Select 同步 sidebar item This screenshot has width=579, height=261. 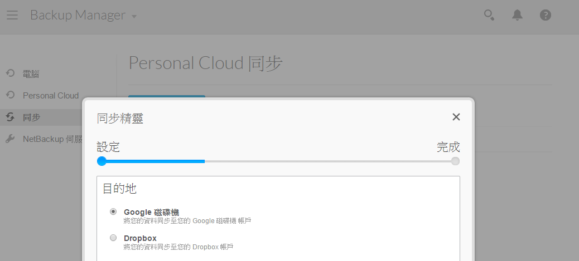tap(31, 117)
